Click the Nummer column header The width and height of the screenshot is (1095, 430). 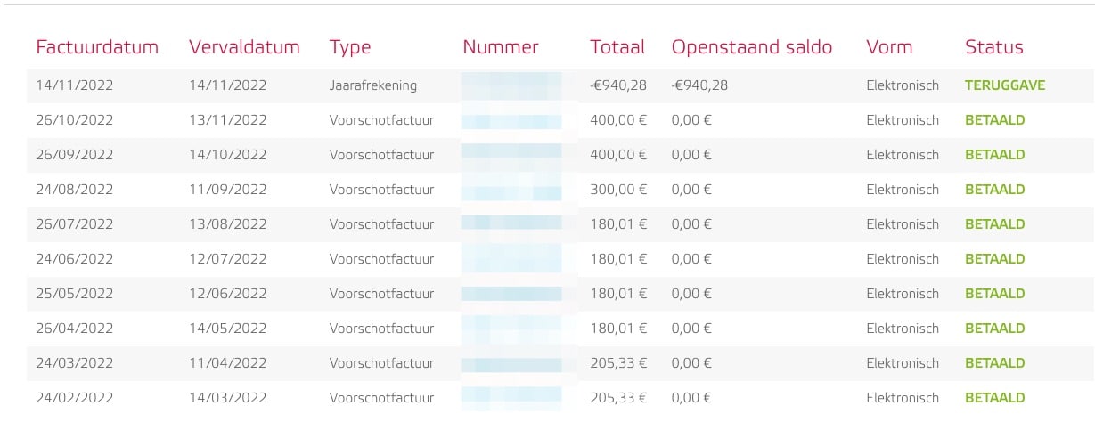click(501, 47)
